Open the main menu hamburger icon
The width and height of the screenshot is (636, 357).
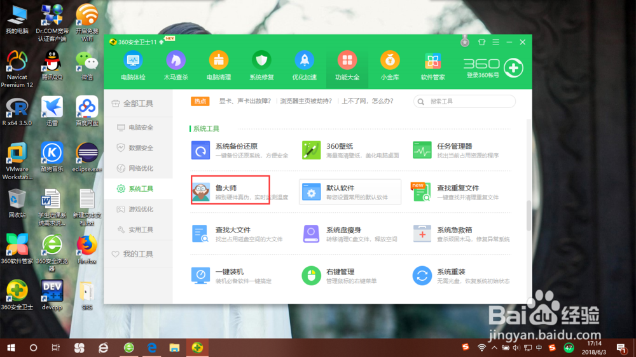click(x=495, y=42)
